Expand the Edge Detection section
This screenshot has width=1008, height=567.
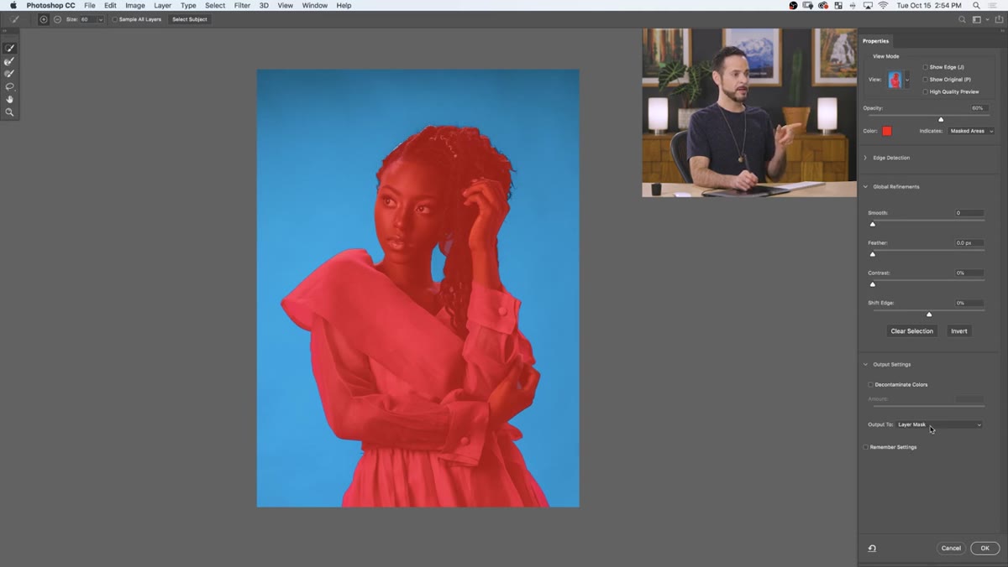tap(866, 158)
